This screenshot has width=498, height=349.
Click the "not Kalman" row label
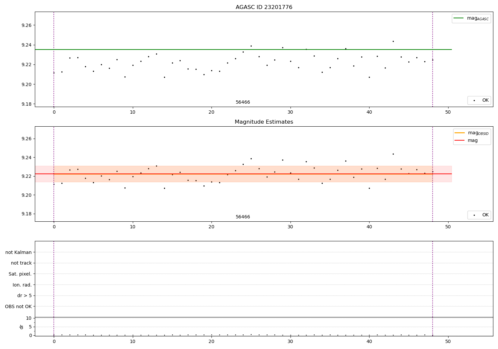pos(19,252)
